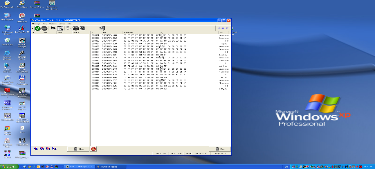Open the Message menu
375x169 pixels.
click(36, 24)
